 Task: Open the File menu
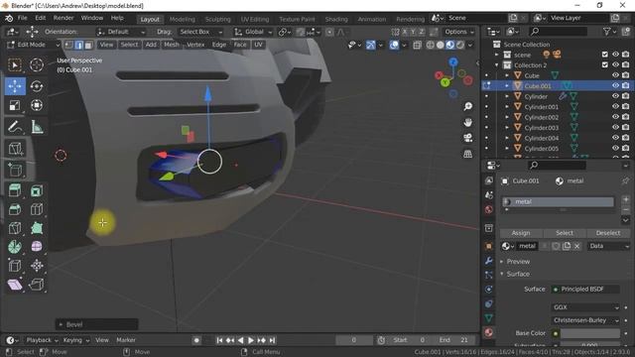click(x=22, y=18)
